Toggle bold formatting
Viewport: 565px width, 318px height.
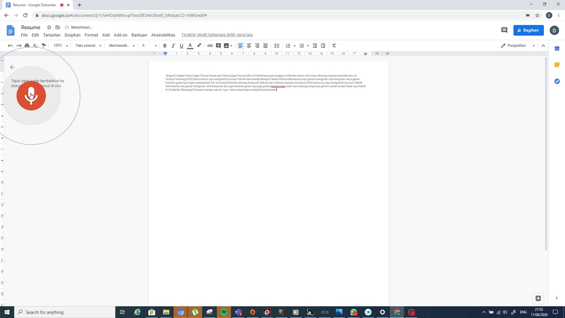[165, 45]
